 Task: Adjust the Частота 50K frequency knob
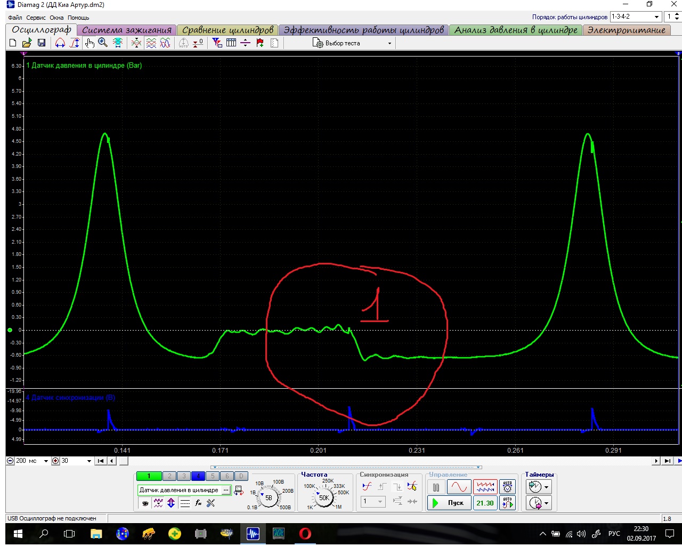(323, 497)
